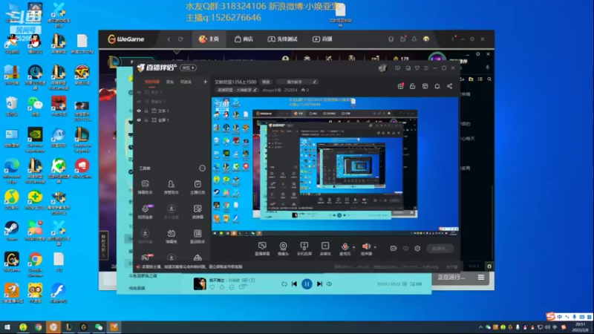Toggle visibility of the dimmed 图片 2 layer
594x334 pixels.
139,92
